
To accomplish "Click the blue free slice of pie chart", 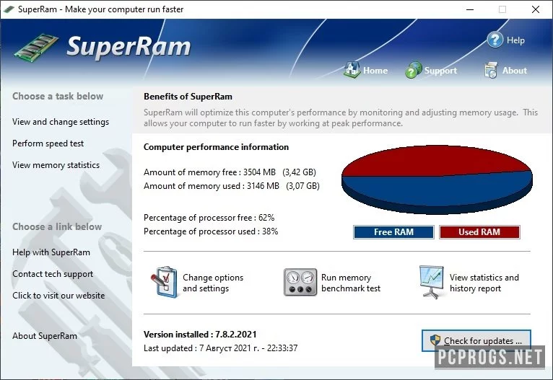I will (x=437, y=192).
